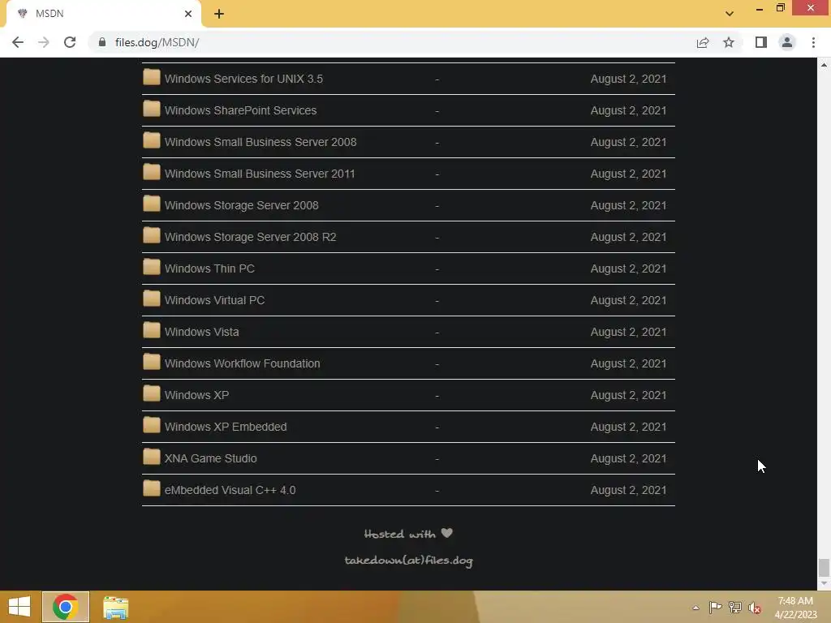Open the Windows Storage Server 2008 link
The height and width of the screenshot is (623, 831).
pyautogui.click(x=241, y=205)
